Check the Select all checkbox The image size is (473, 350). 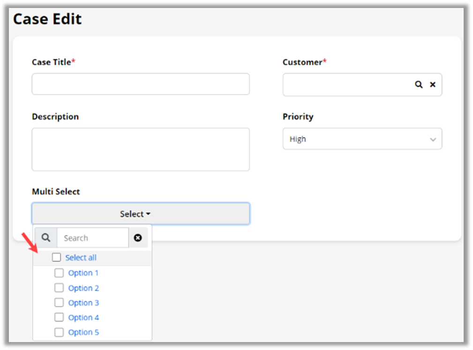(57, 257)
